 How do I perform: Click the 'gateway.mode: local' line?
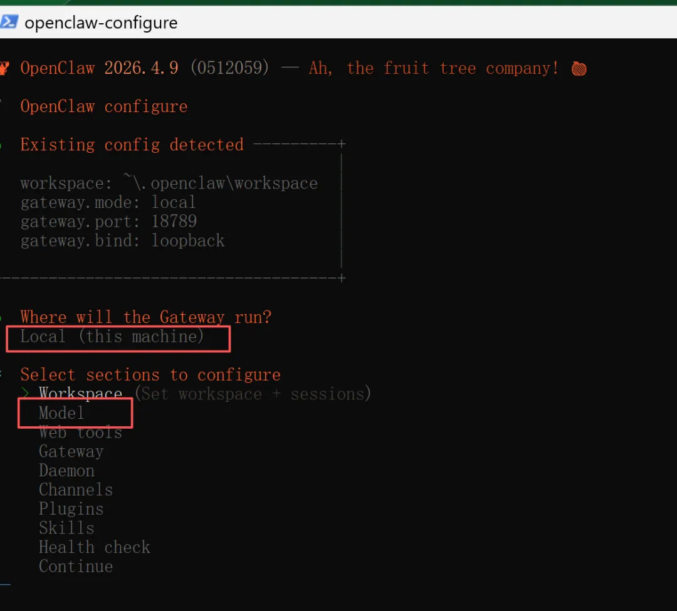[108, 202]
